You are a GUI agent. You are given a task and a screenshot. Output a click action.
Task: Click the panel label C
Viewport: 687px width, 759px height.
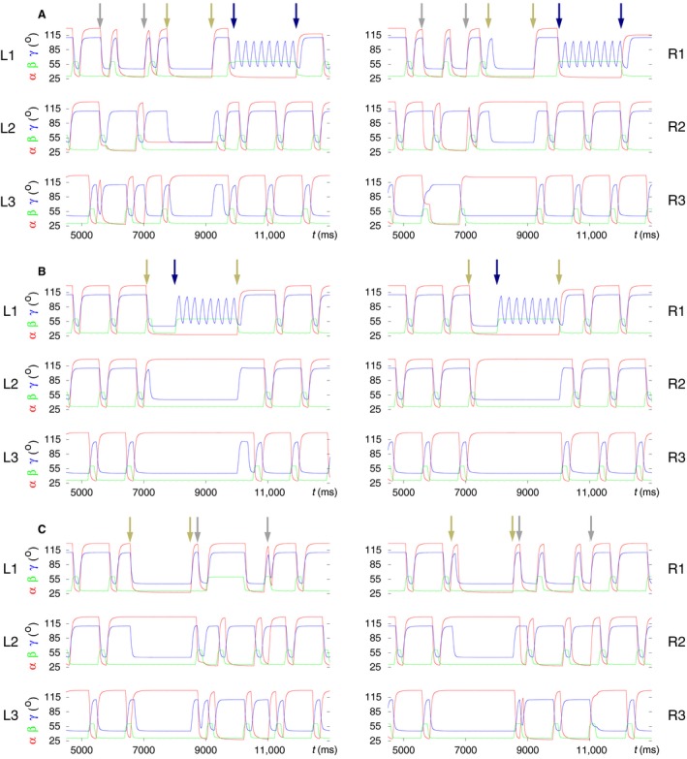coord(42,529)
